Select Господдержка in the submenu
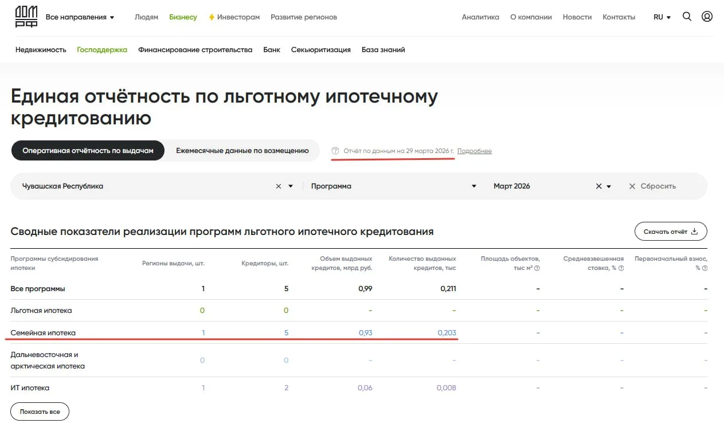The height and width of the screenshot is (439, 724). tap(102, 50)
